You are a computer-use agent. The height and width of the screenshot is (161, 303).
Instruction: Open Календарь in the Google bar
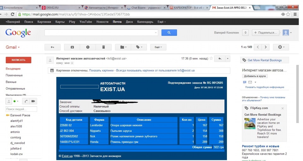pyautogui.click(x=145, y=22)
